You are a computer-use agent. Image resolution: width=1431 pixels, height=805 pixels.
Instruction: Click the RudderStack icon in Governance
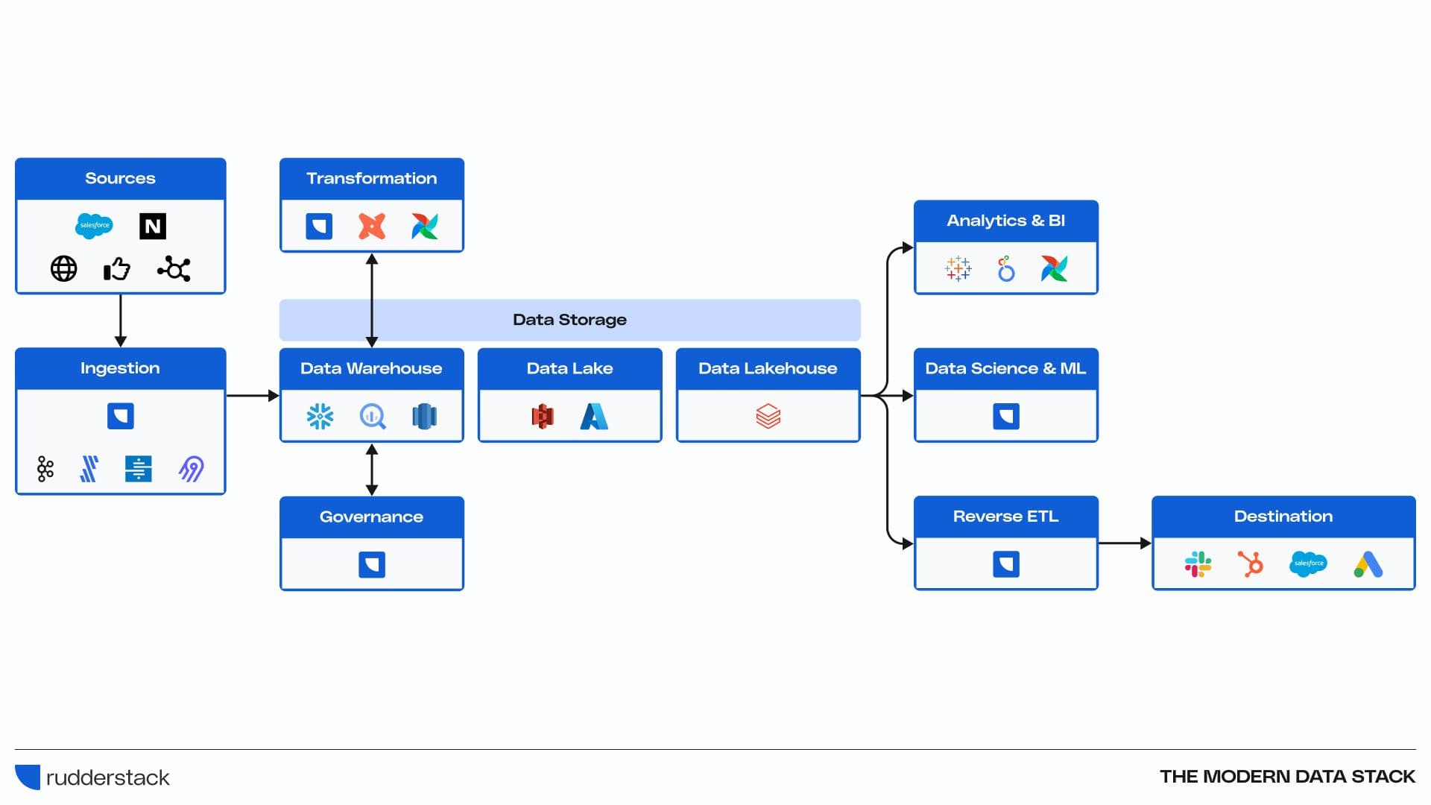pos(371,564)
